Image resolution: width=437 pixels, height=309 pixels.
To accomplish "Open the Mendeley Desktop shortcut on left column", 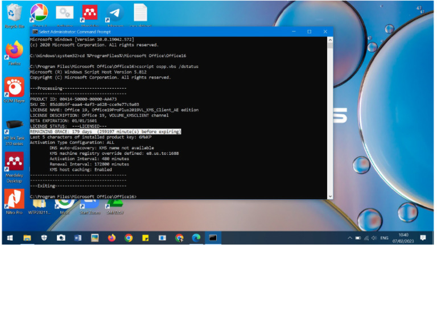I will [x=14, y=167].
